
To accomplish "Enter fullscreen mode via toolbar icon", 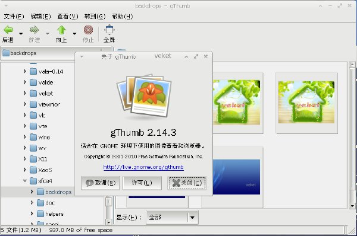I will (109, 30).
